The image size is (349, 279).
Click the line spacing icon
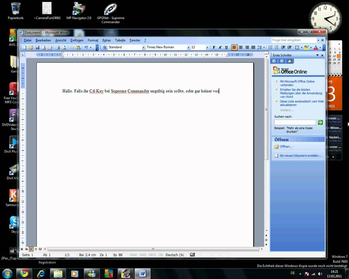click(260, 47)
